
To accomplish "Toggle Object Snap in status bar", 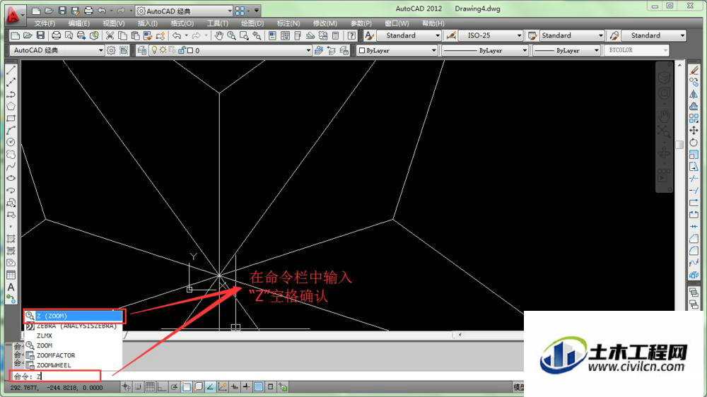I will point(186,386).
